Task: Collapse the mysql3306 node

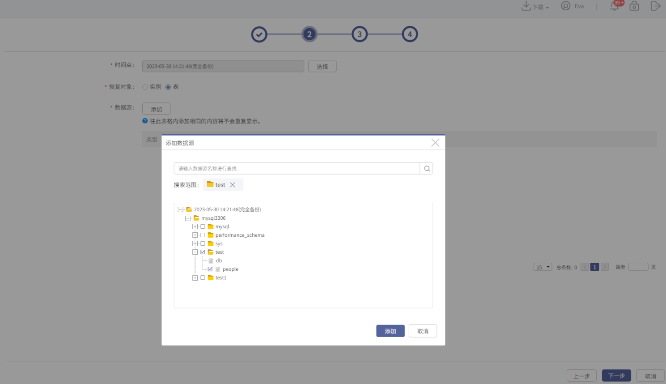Action: (188, 218)
